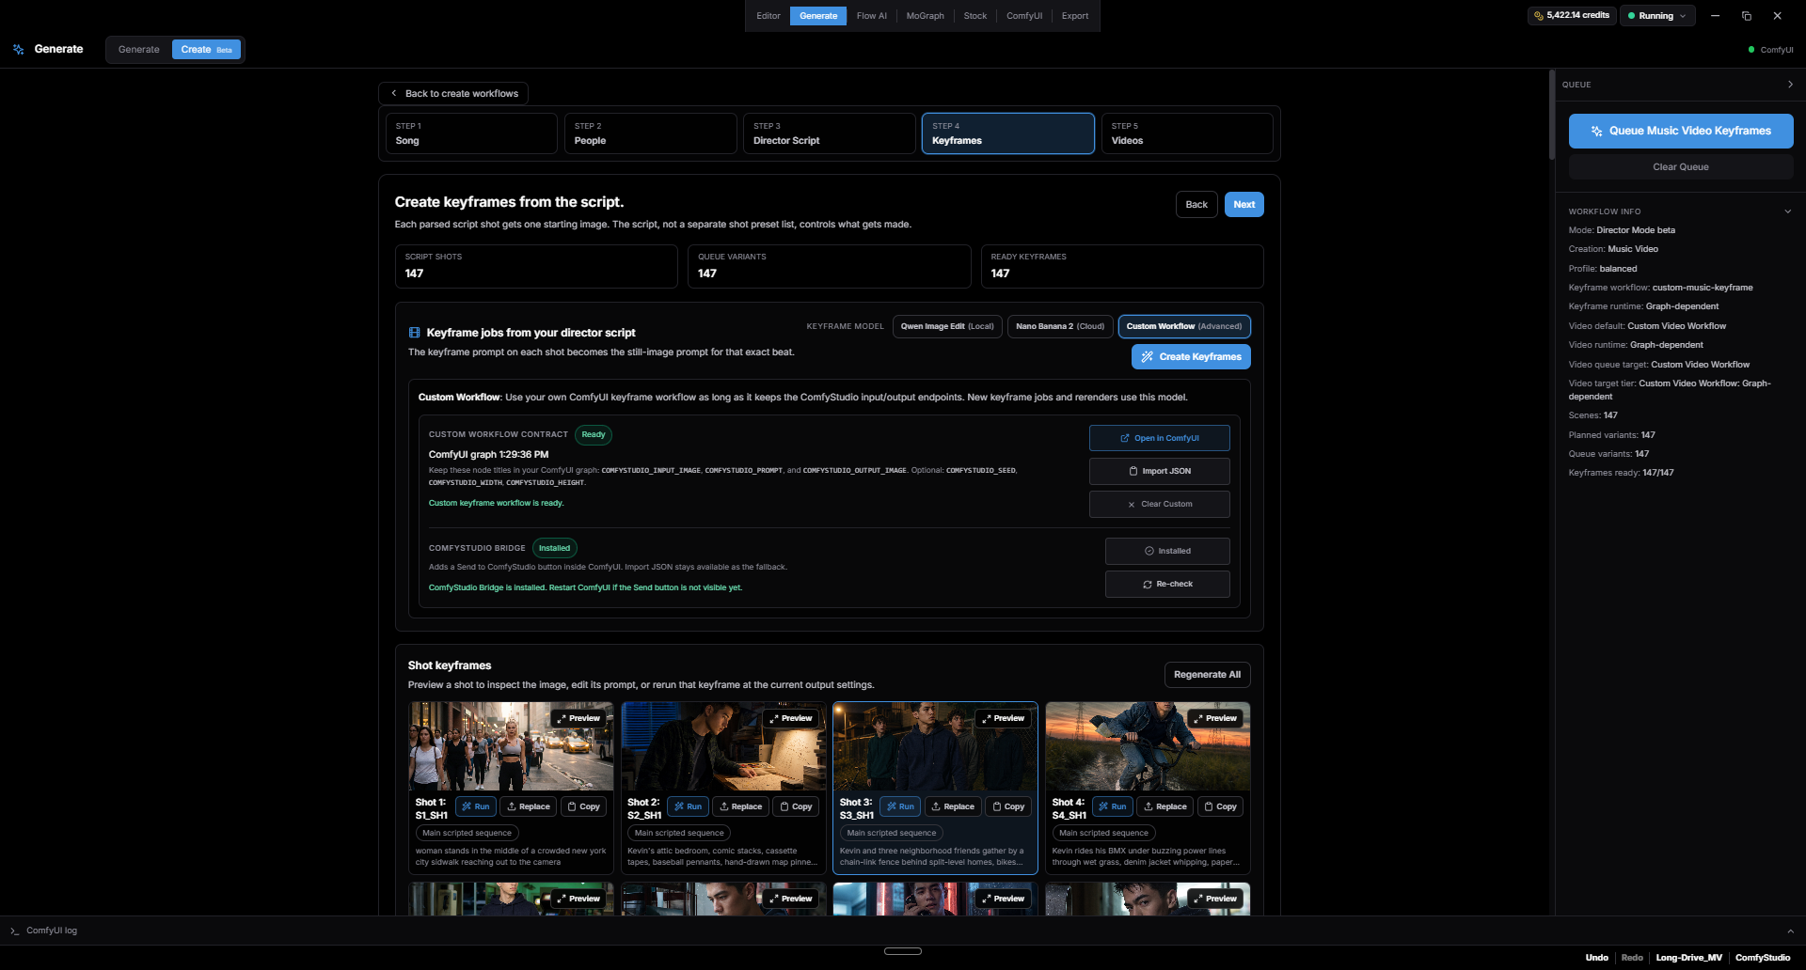Run Shot 2 keyframe generation
This screenshot has width=1806, height=970.
click(x=688, y=806)
